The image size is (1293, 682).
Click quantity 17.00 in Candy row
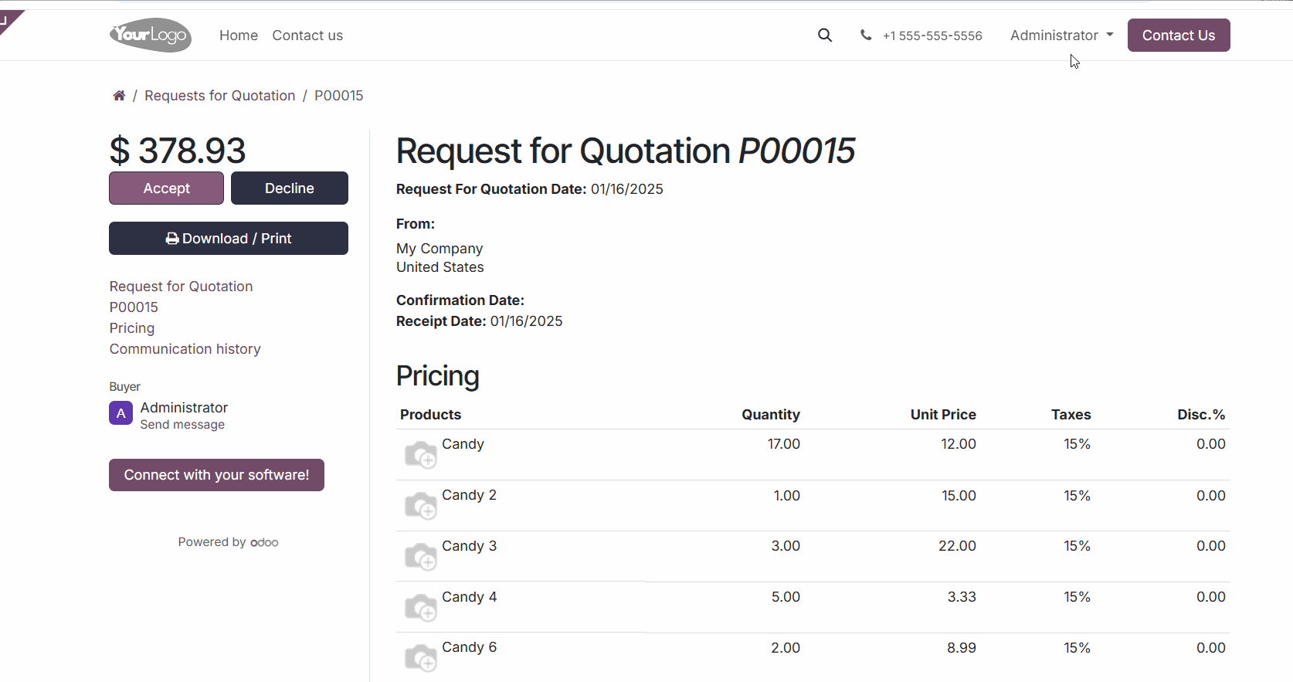click(x=783, y=444)
